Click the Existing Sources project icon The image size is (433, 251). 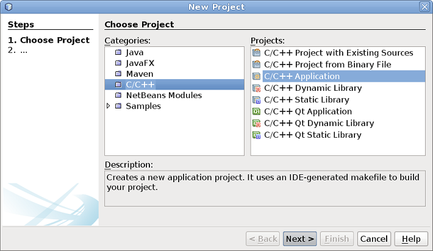point(256,52)
